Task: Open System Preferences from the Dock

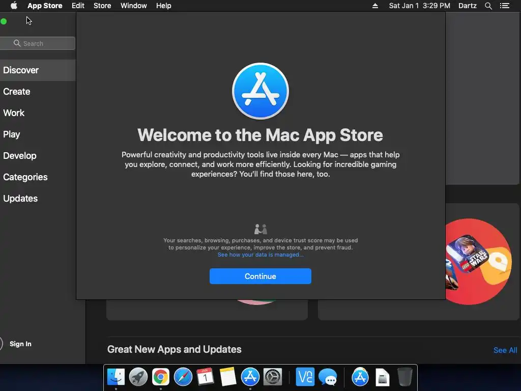Action: [273, 377]
